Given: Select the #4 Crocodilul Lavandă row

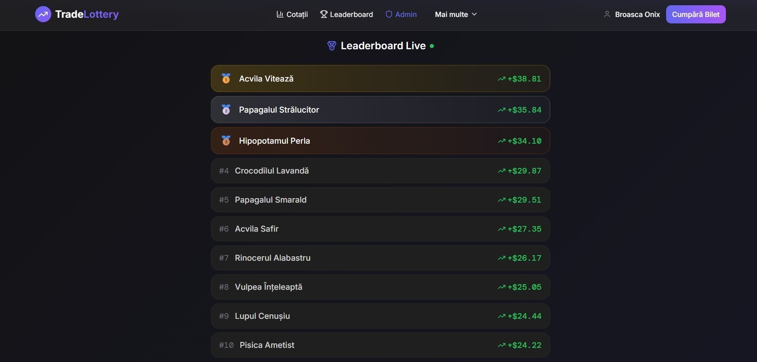Looking at the screenshot, I should click(x=380, y=171).
